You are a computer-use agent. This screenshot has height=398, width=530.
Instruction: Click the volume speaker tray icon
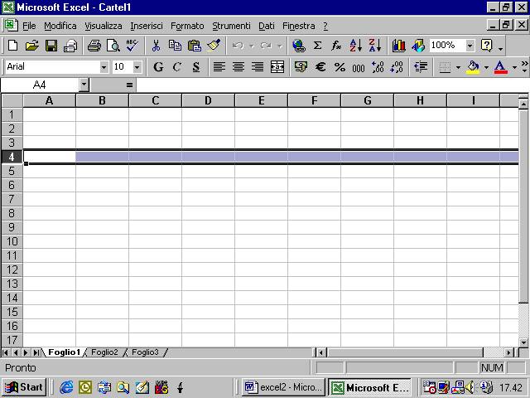(x=470, y=387)
